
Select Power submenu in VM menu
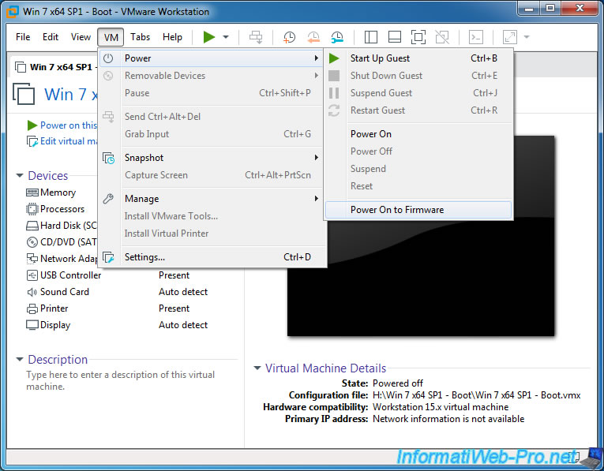click(211, 58)
